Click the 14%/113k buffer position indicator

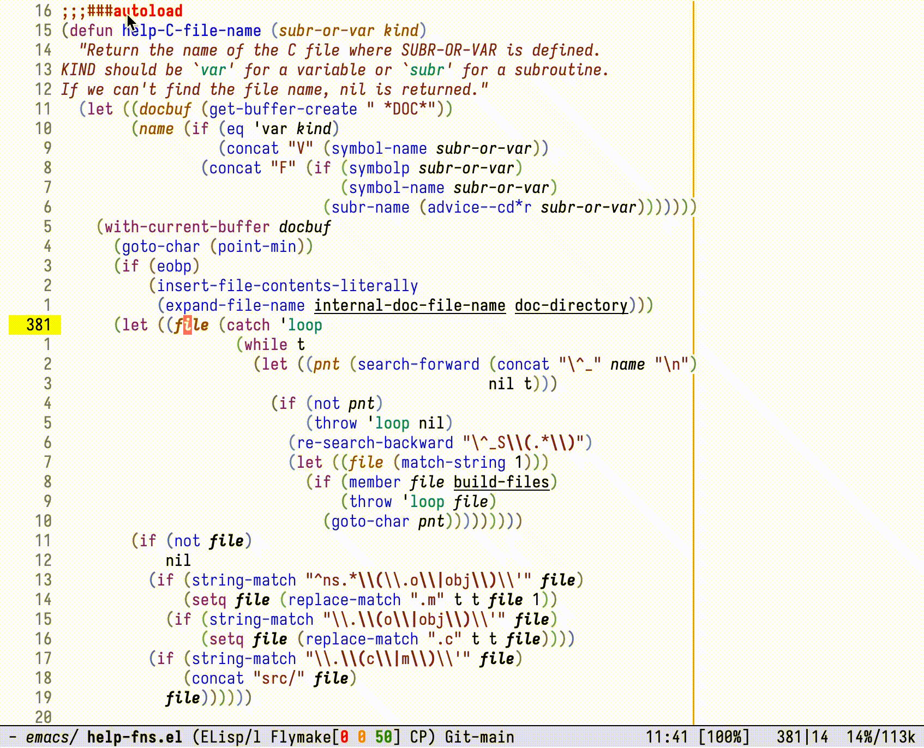pyautogui.click(x=881, y=737)
